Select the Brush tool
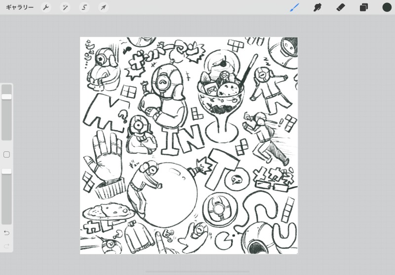This screenshot has height=275, width=395. coord(294,7)
